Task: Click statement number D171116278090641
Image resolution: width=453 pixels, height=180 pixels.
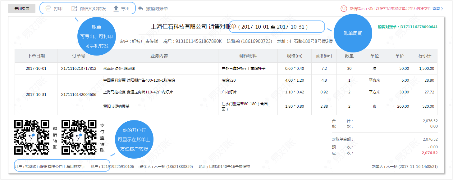Action: pos(419,27)
